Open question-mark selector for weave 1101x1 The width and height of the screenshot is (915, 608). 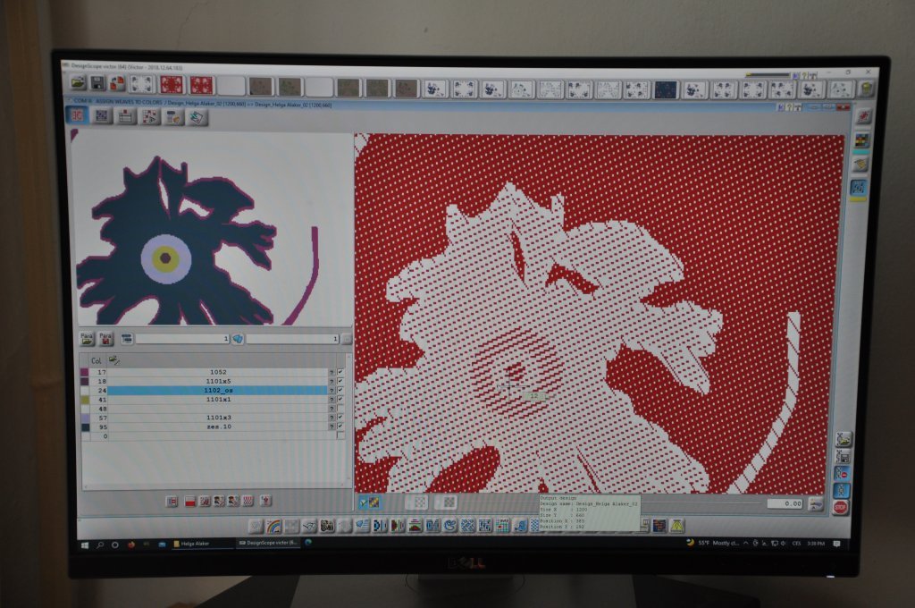tap(332, 399)
